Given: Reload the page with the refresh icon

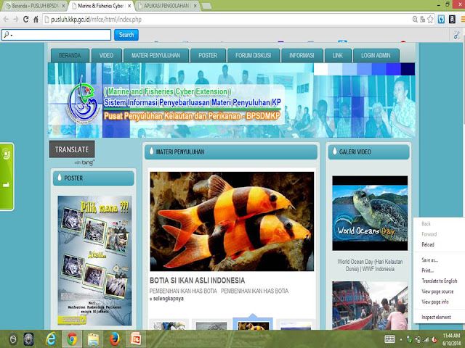Looking at the screenshot, I should [x=26, y=20].
